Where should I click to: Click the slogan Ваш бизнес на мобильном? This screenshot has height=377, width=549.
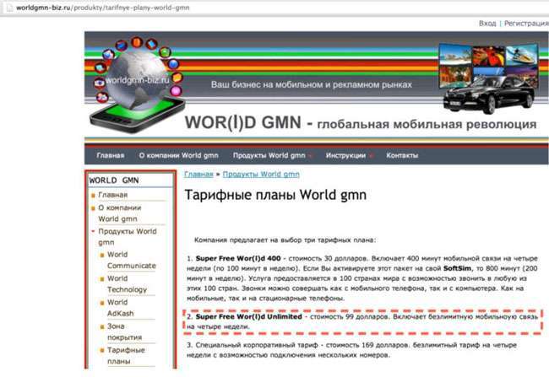click(312, 84)
